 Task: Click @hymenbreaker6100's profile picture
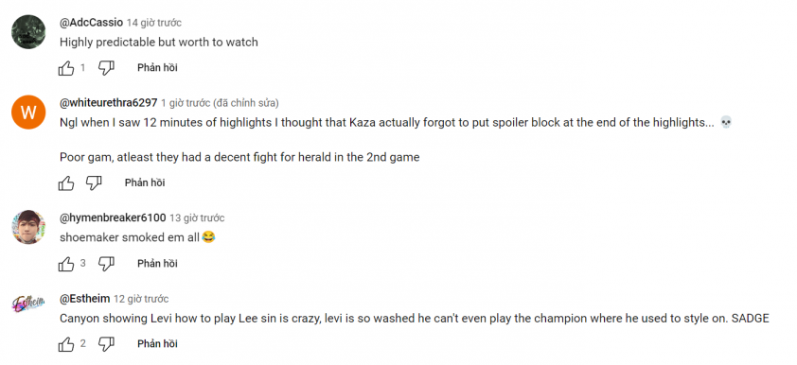pyautogui.click(x=28, y=227)
